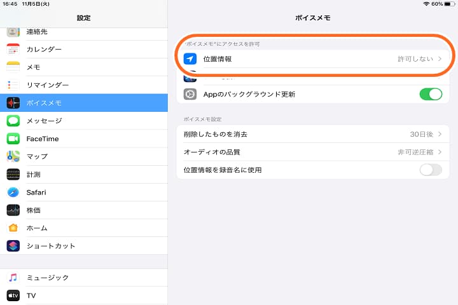The image size is (458, 305).
Task: Tap the Music note icon
Action: click(13, 278)
